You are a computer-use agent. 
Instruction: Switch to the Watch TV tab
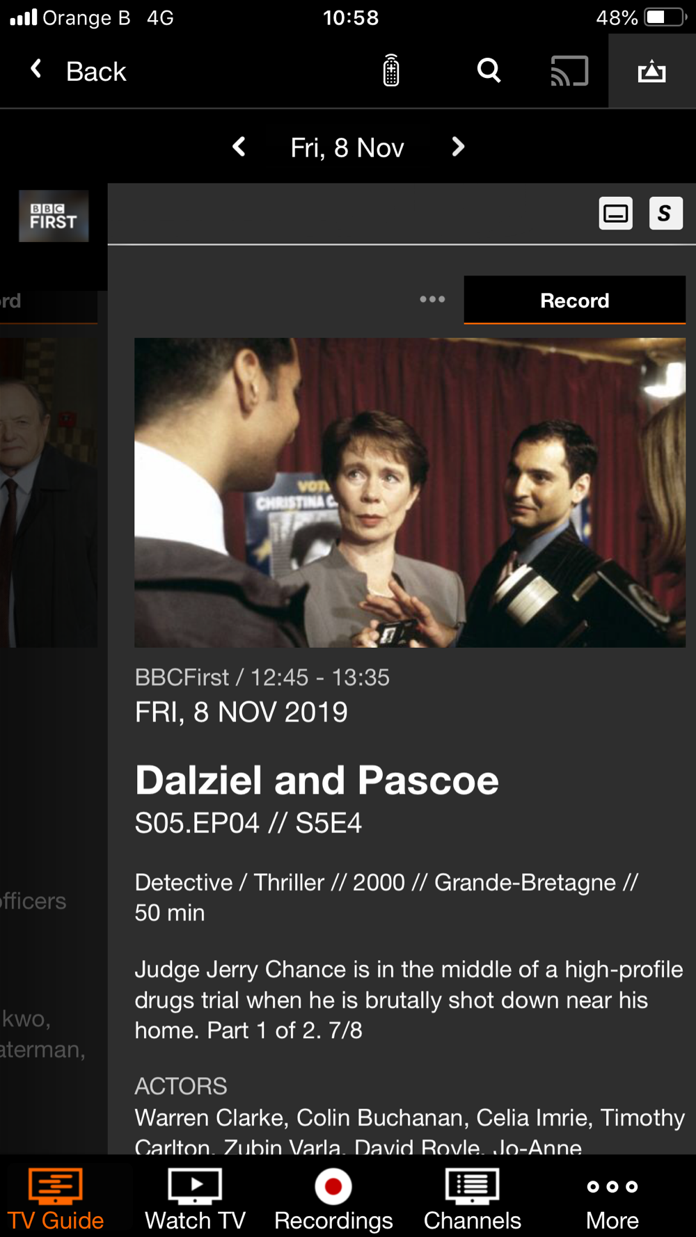coord(195,1199)
